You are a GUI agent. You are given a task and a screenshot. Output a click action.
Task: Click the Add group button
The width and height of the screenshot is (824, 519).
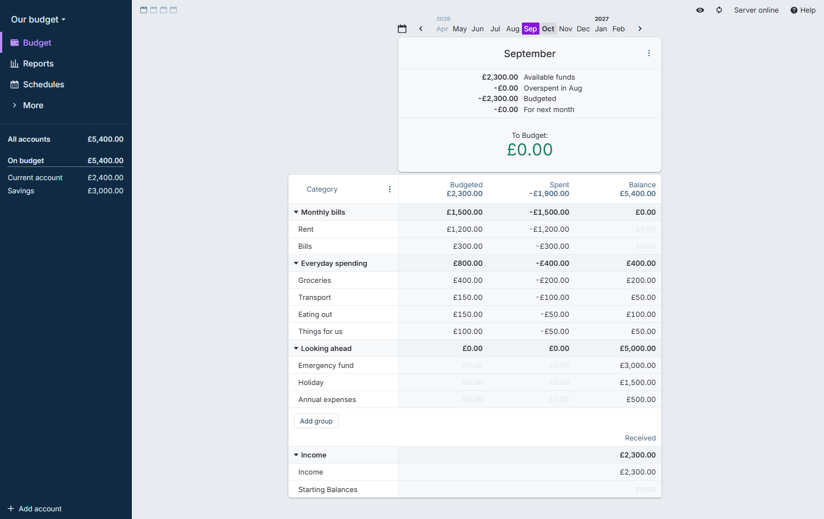[316, 421]
